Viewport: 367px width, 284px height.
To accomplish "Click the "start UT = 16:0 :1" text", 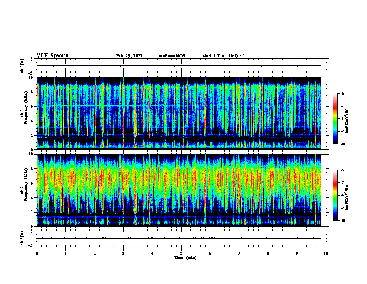I will point(224,56).
